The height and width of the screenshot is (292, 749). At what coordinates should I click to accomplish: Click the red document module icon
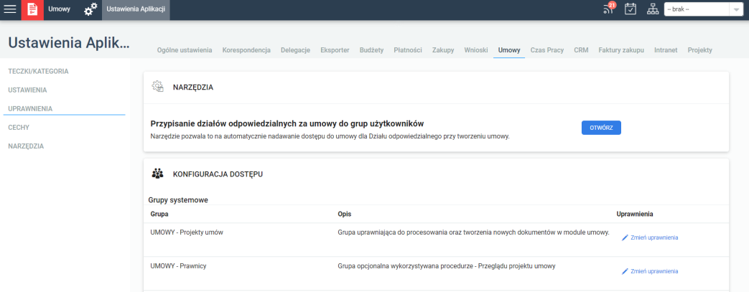32,9
